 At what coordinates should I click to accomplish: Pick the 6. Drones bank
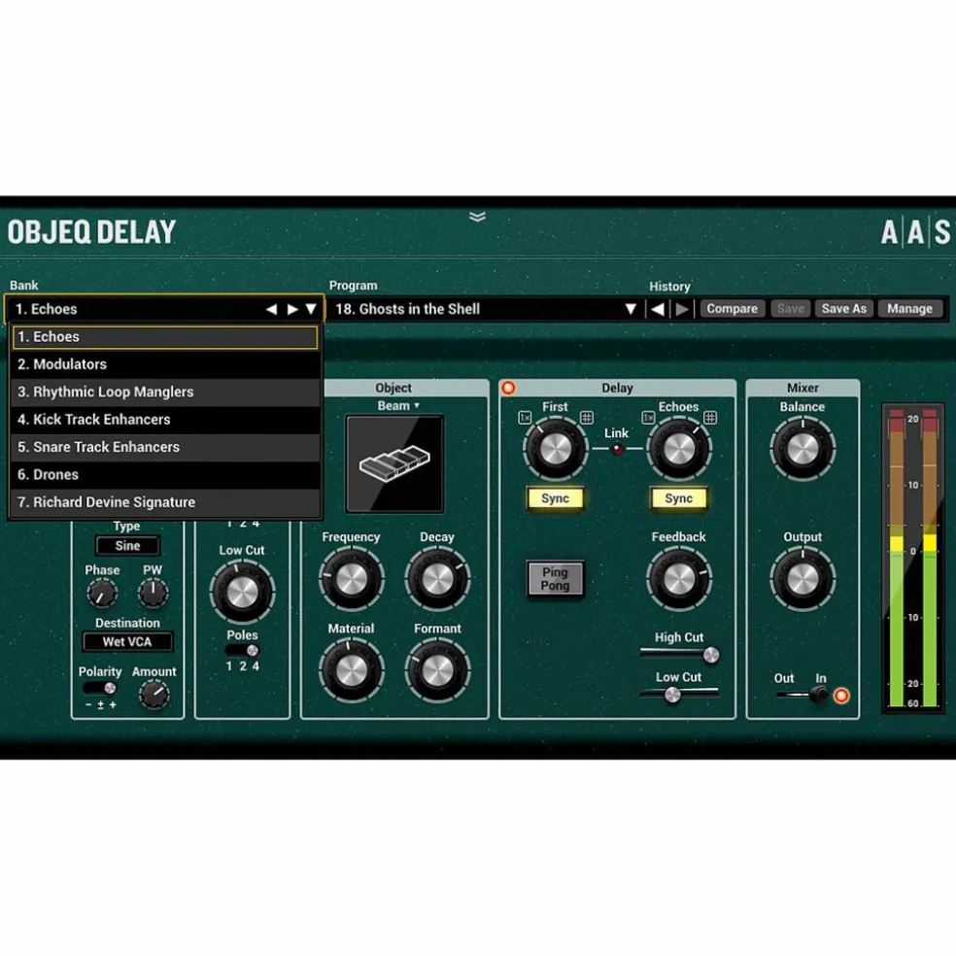[x=165, y=474]
